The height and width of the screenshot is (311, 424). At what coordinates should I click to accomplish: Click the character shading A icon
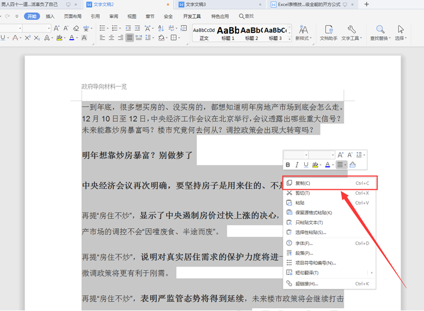(84, 38)
